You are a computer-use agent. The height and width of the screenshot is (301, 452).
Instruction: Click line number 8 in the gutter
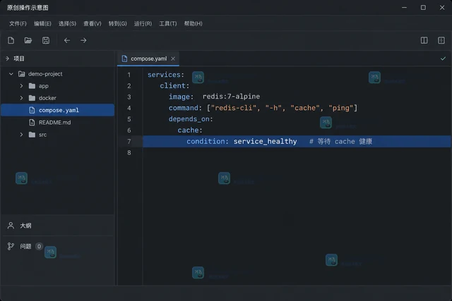coord(129,153)
